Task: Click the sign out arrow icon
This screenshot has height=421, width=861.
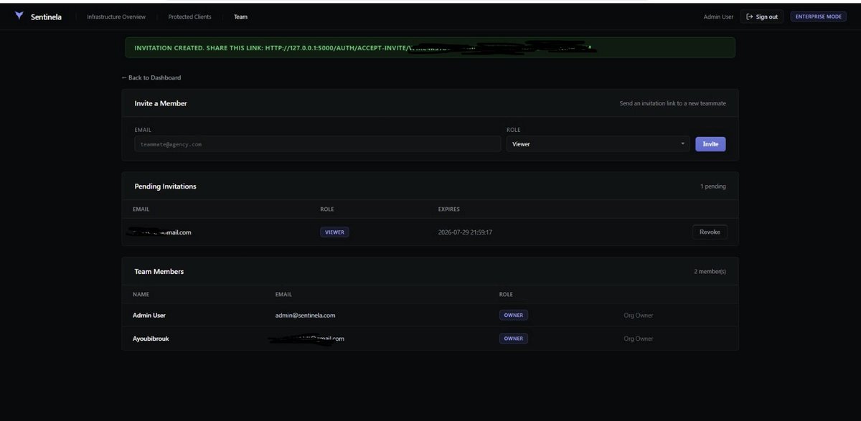Action: coord(750,16)
